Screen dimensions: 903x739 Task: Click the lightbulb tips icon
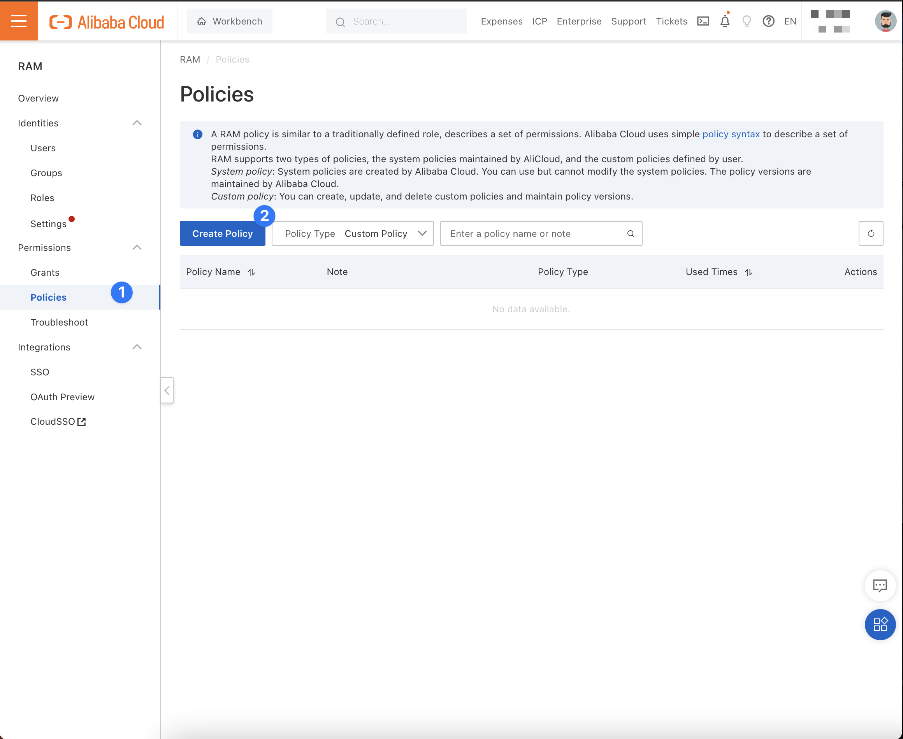pos(746,21)
